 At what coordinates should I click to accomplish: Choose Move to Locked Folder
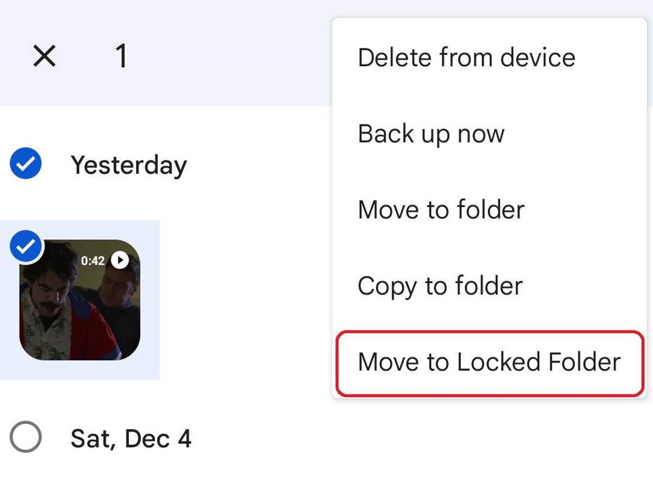click(488, 361)
